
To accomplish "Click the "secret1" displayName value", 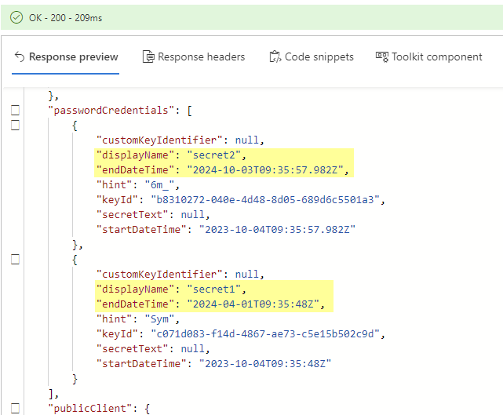I will coord(213,289).
